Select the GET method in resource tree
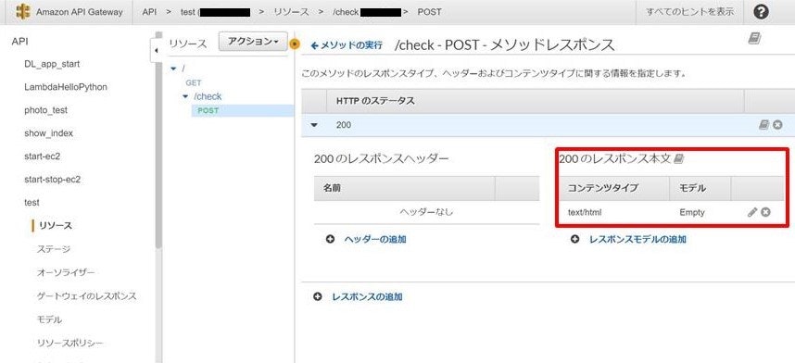Image resolution: width=795 pixels, height=363 pixels. [x=194, y=82]
